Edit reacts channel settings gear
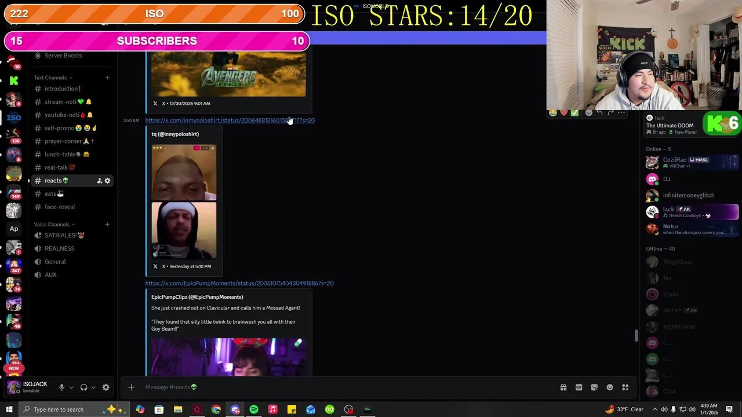This screenshot has width=742, height=417. point(107,181)
